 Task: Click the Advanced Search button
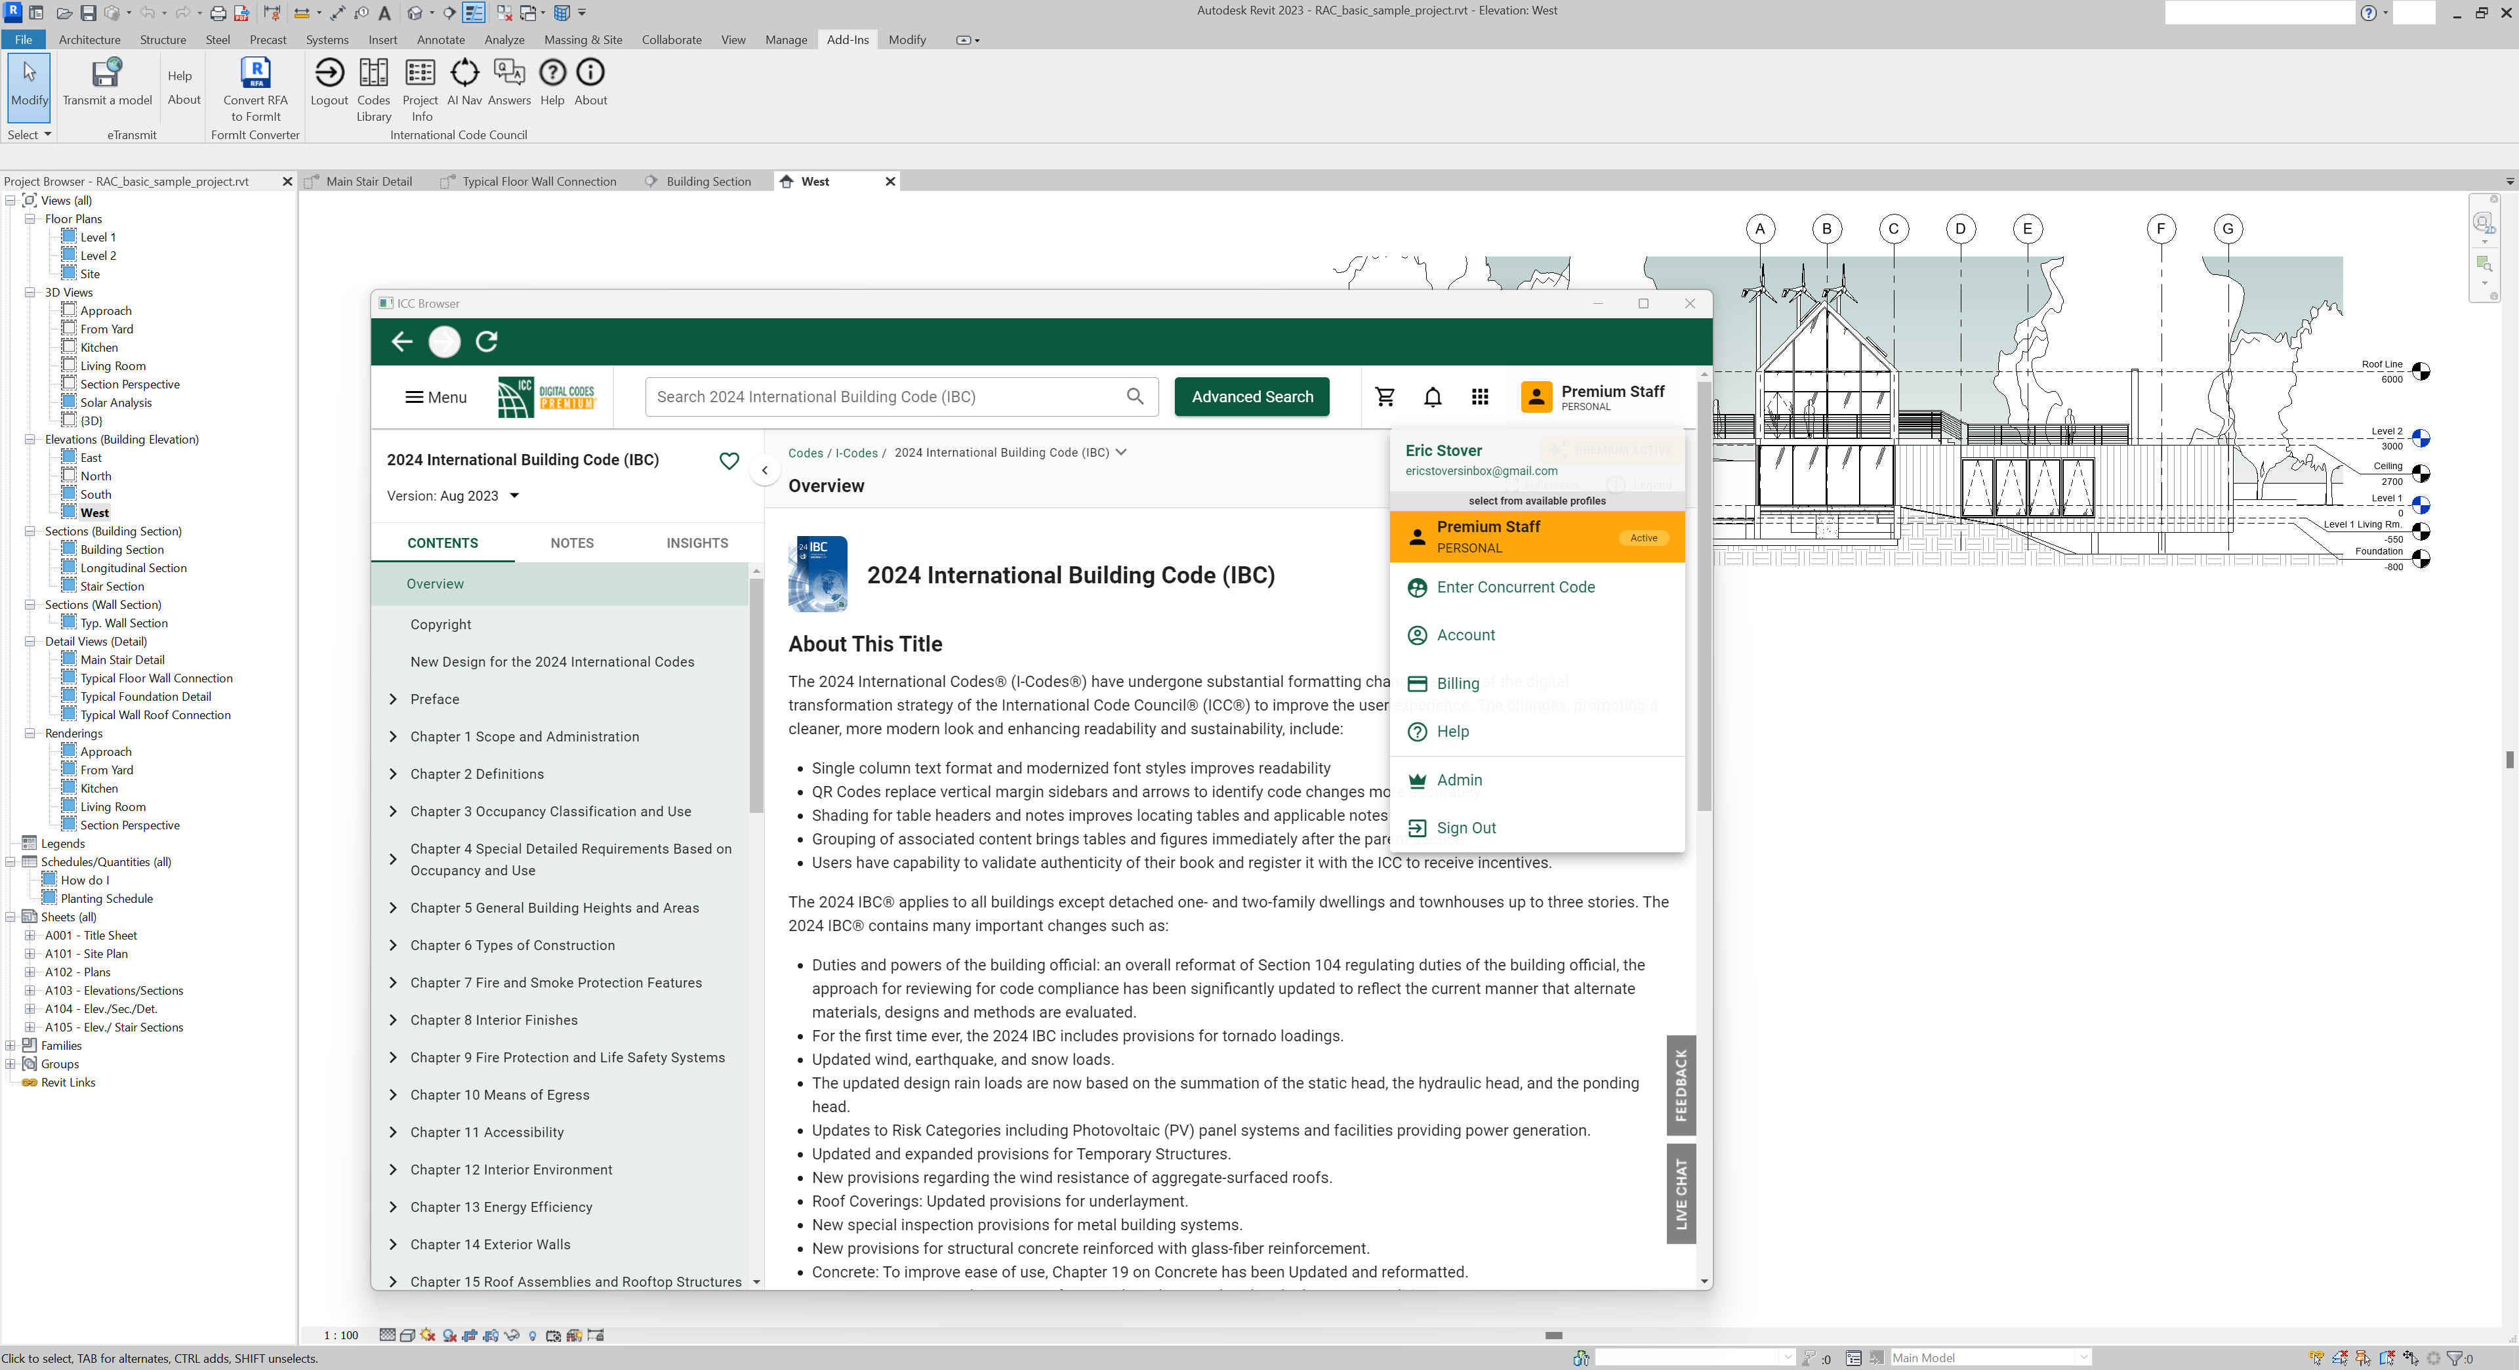point(1252,397)
